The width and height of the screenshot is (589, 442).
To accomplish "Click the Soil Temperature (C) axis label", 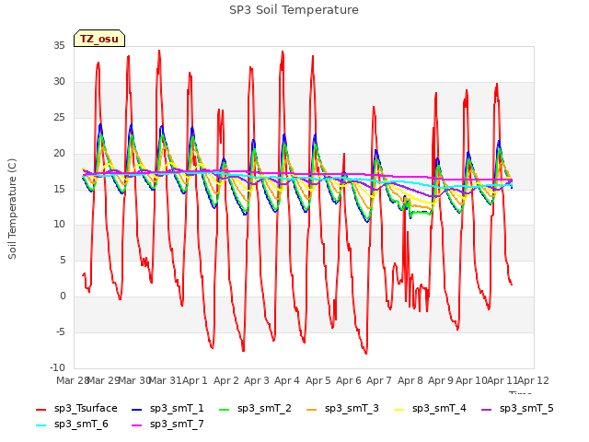I will 12,209.
